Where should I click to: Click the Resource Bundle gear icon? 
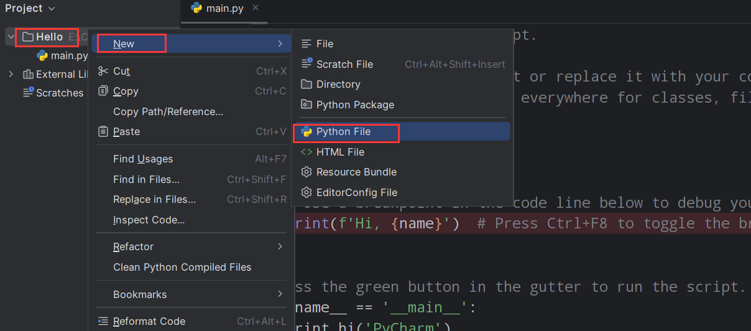point(306,172)
